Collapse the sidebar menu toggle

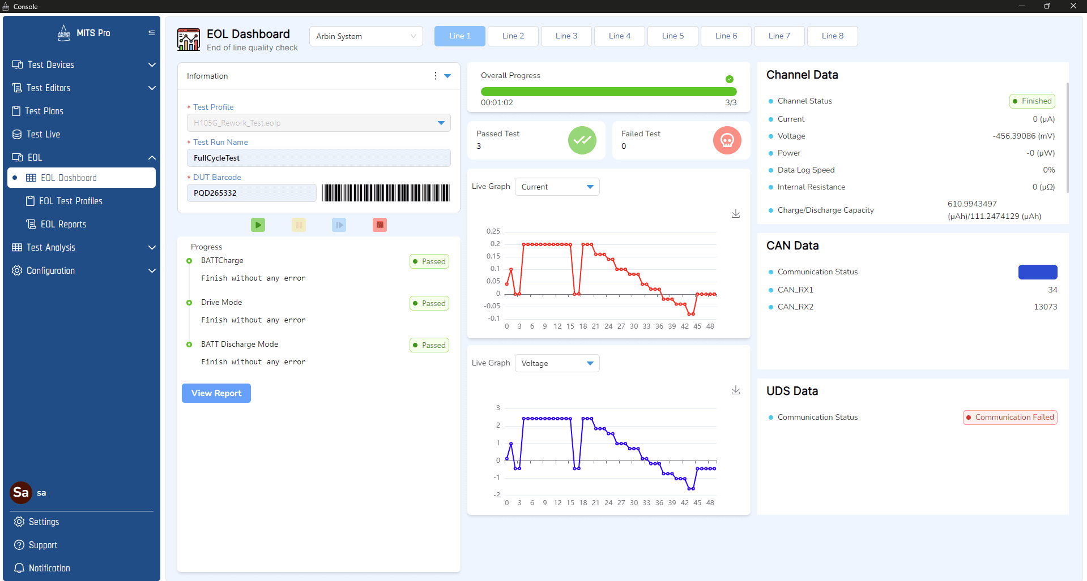151,33
